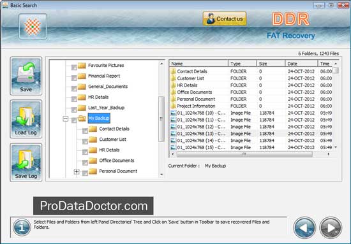Check the Contact Details tree checkbox

click(85, 131)
